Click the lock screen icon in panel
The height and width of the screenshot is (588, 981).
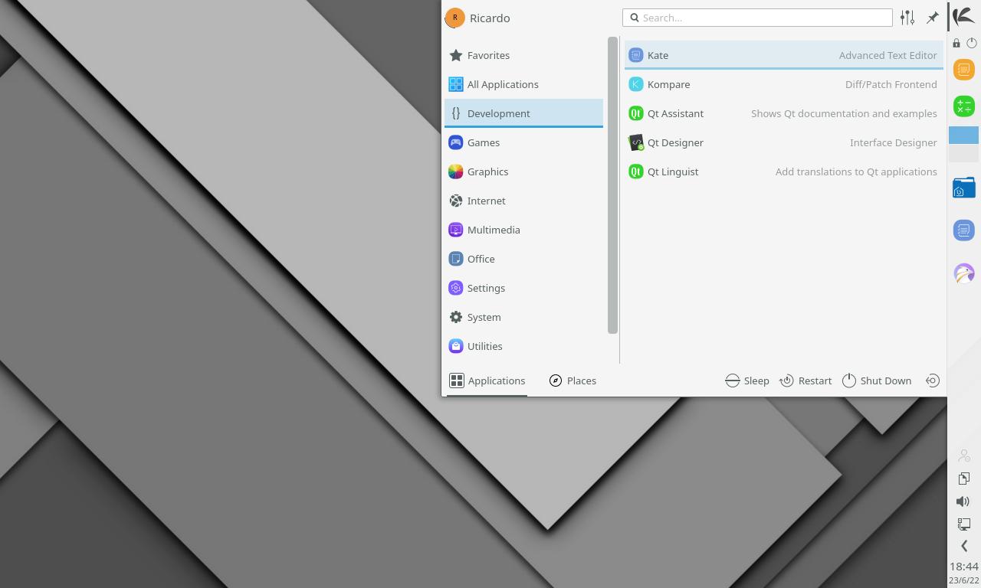[x=956, y=44]
